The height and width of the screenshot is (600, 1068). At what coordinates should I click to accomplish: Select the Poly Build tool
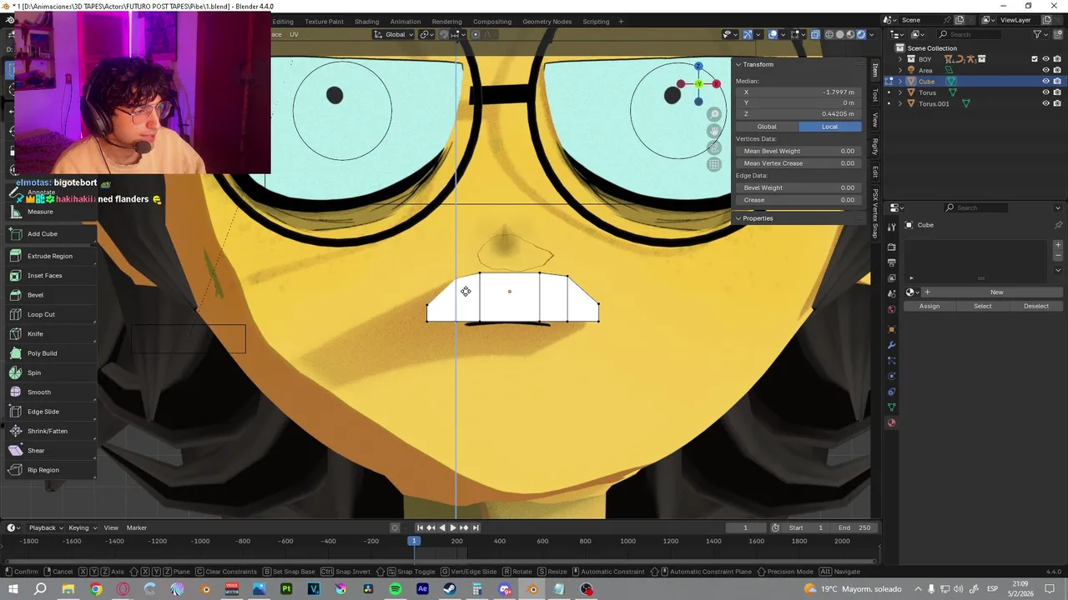50,353
